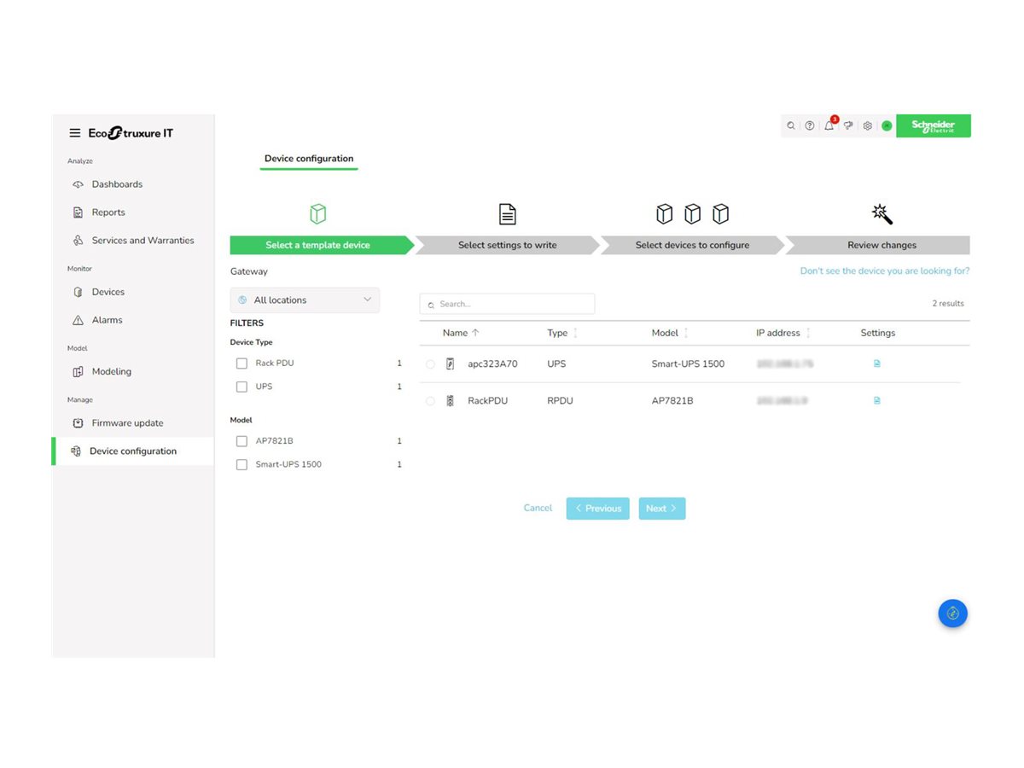Click the Select settings to write step
The width and height of the screenshot is (1024, 768).
pyautogui.click(x=507, y=245)
